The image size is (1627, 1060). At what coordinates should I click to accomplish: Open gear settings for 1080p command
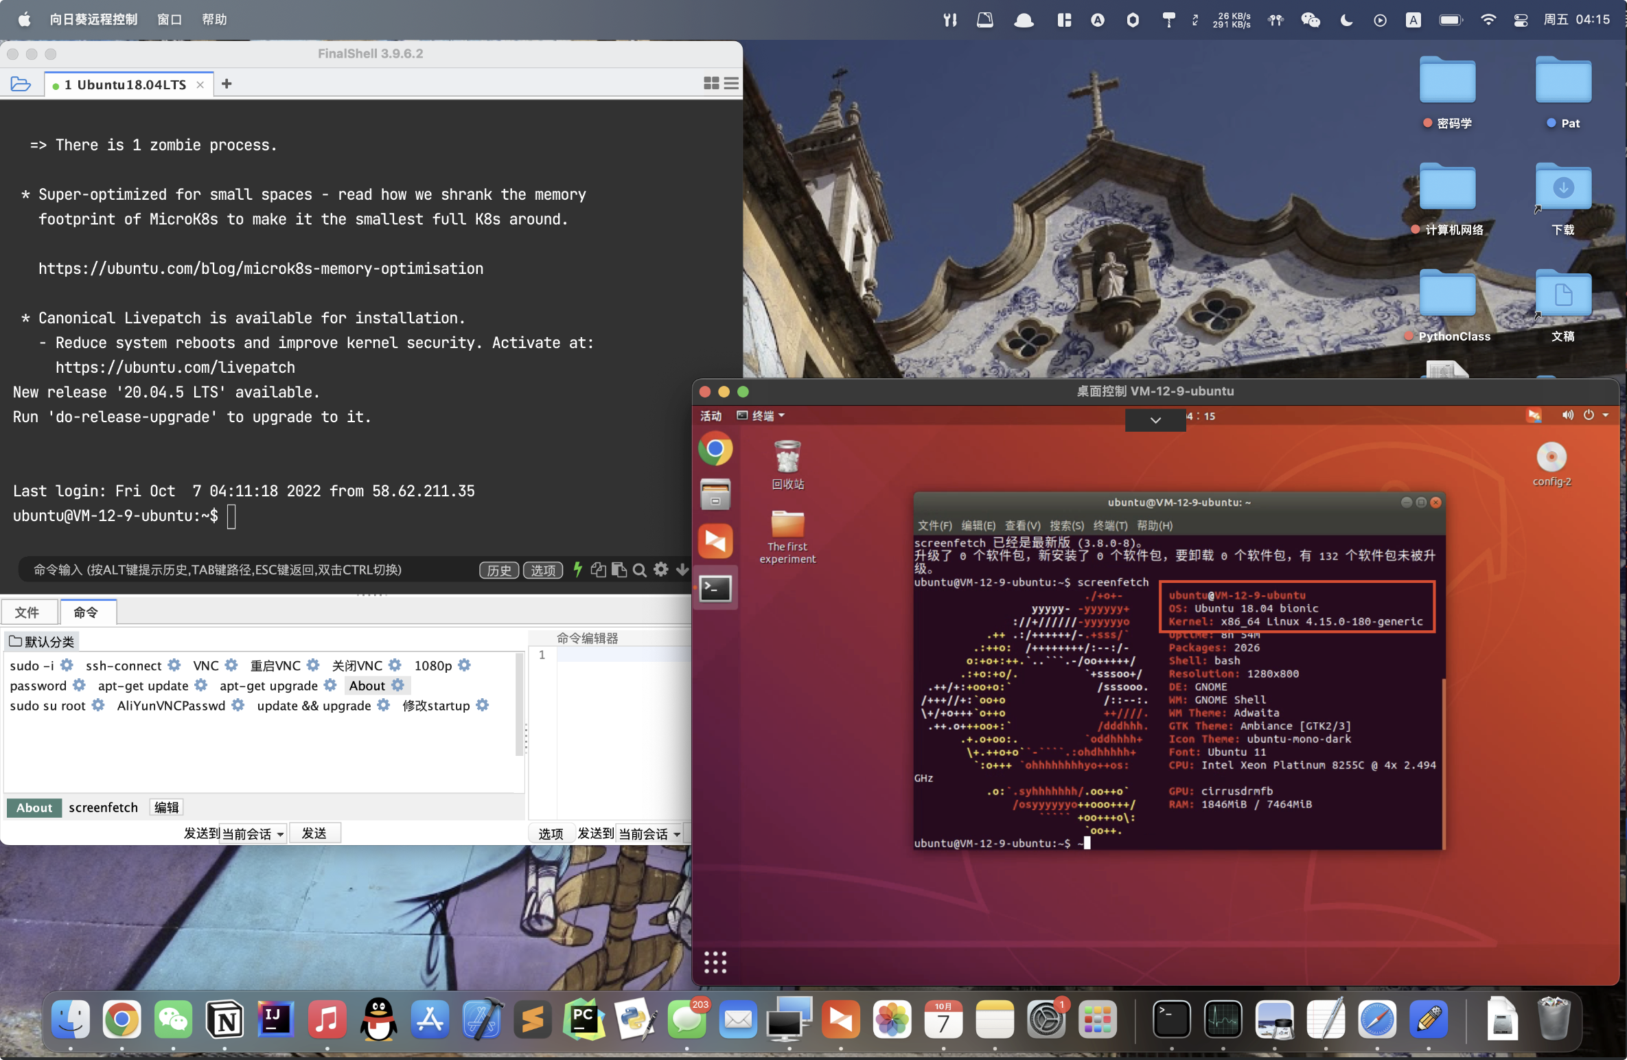click(465, 665)
